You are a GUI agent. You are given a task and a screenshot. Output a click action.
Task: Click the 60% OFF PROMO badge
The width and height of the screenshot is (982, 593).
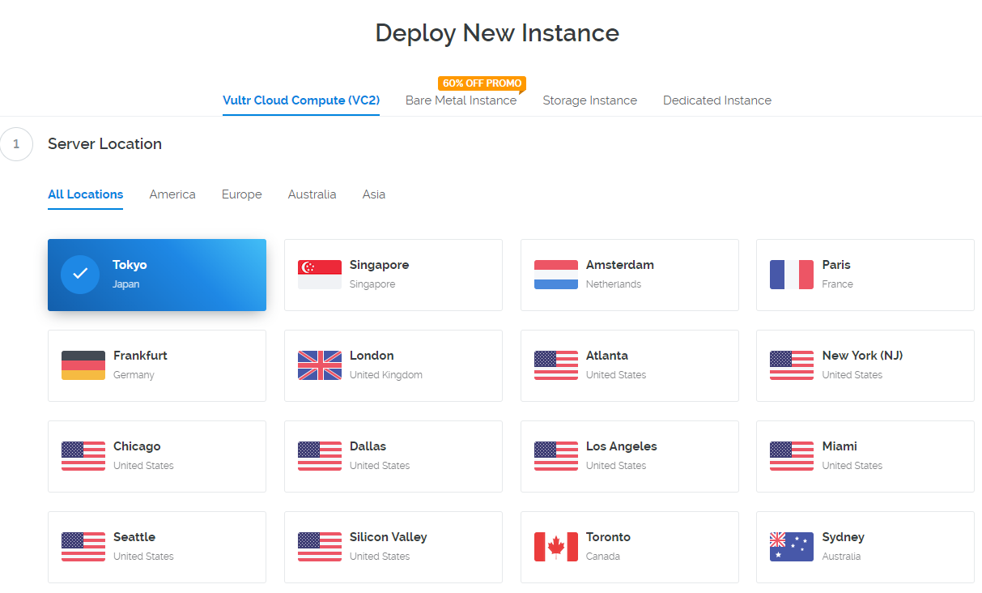(482, 83)
